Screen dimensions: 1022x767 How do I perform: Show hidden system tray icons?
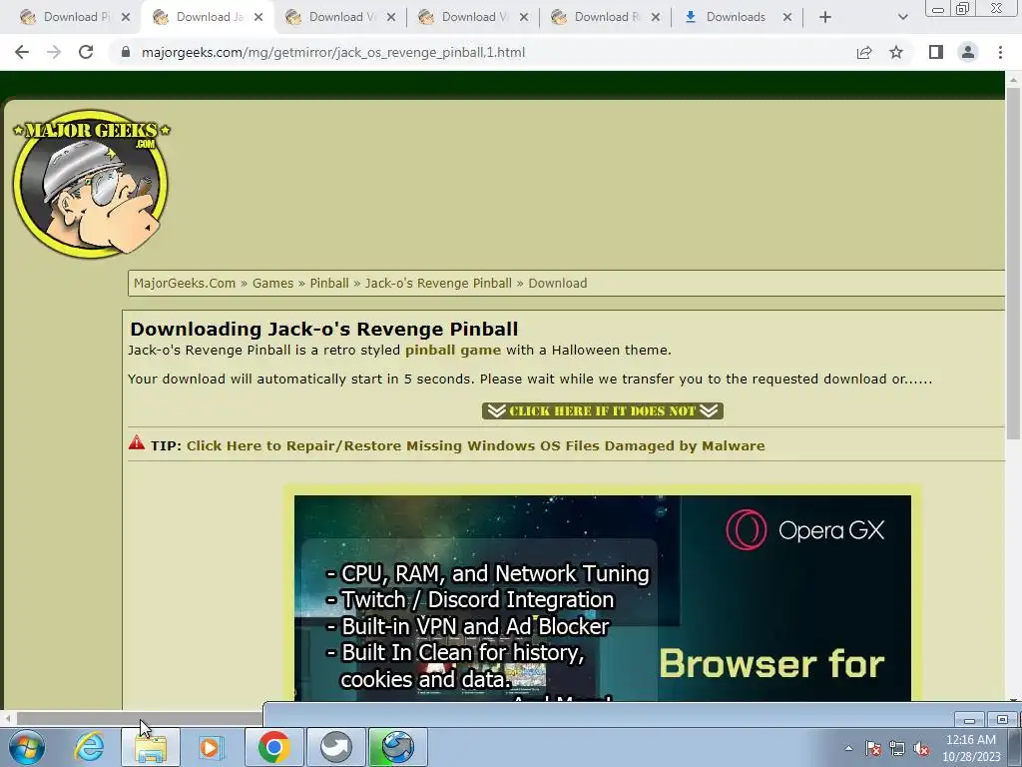click(x=848, y=748)
